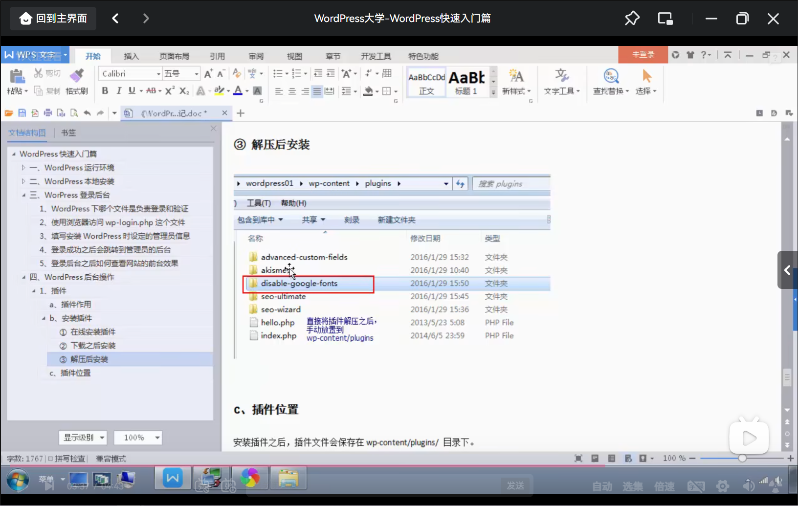The width and height of the screenshot is (798, 506).
Task: Click the open folder icon
Action: [x=9, y=113]
